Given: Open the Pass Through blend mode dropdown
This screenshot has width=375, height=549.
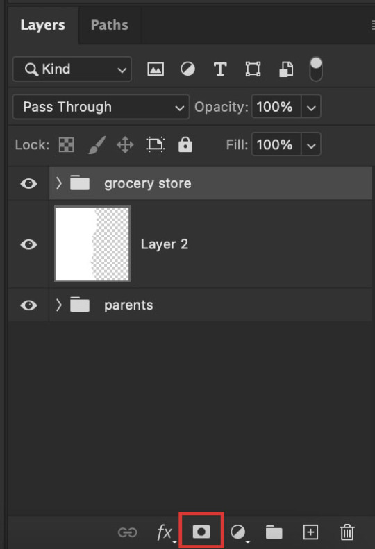Looking at the screenshot, I should pos(101,107).
